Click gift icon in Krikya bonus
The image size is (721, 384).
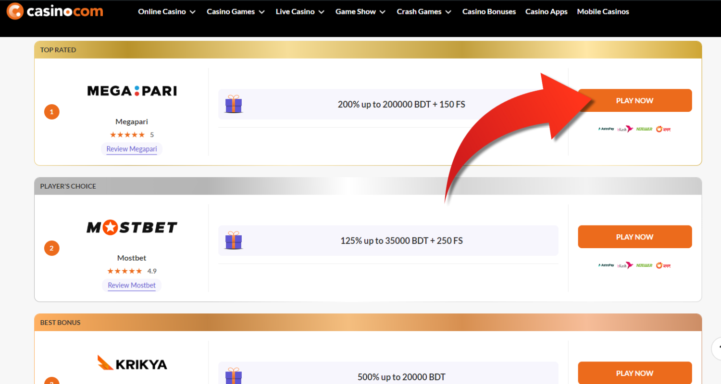(234, 376)
